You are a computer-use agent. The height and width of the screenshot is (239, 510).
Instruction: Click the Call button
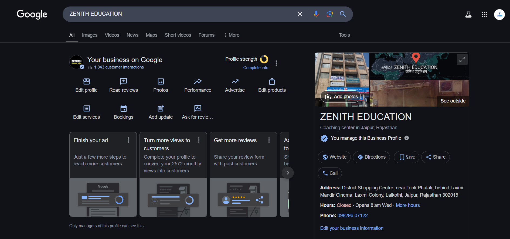pyautogui.click(x=330, y=173)
